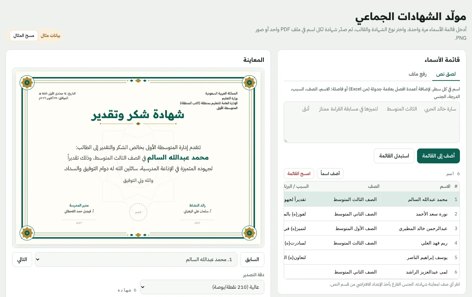Click the بيانات مثال label
Screen dimensions: 472x297
click(50, 36)
